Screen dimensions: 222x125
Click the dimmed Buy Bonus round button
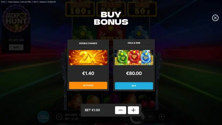44,117
